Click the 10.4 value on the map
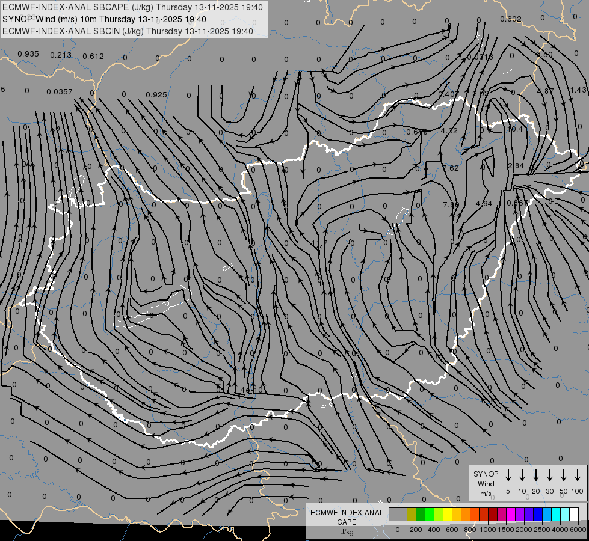 (x=515, y=129)
